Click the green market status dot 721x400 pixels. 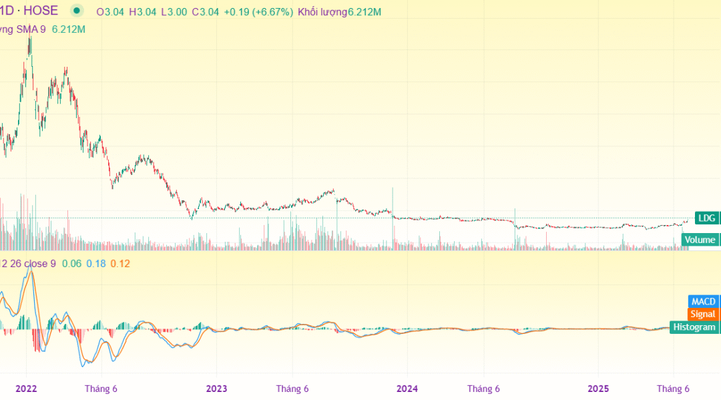coord(77,11)
